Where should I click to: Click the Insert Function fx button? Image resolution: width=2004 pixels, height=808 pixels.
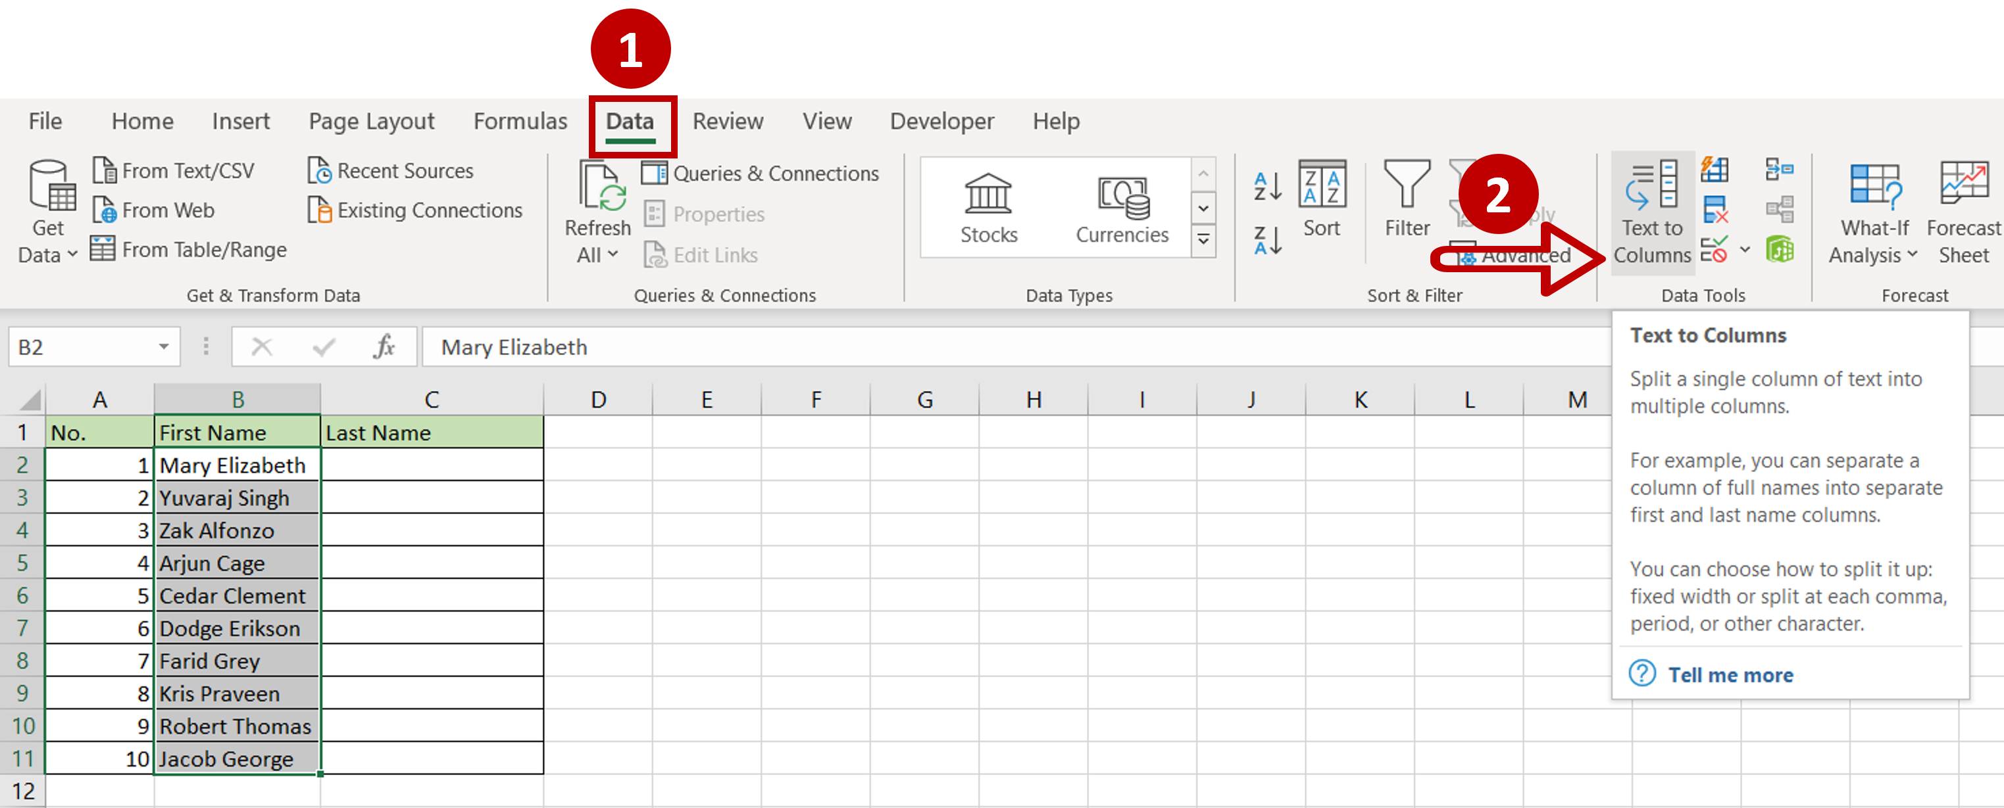pos(384,347)
